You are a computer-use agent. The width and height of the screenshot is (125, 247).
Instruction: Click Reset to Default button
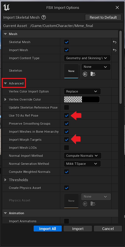coord(103,17)
